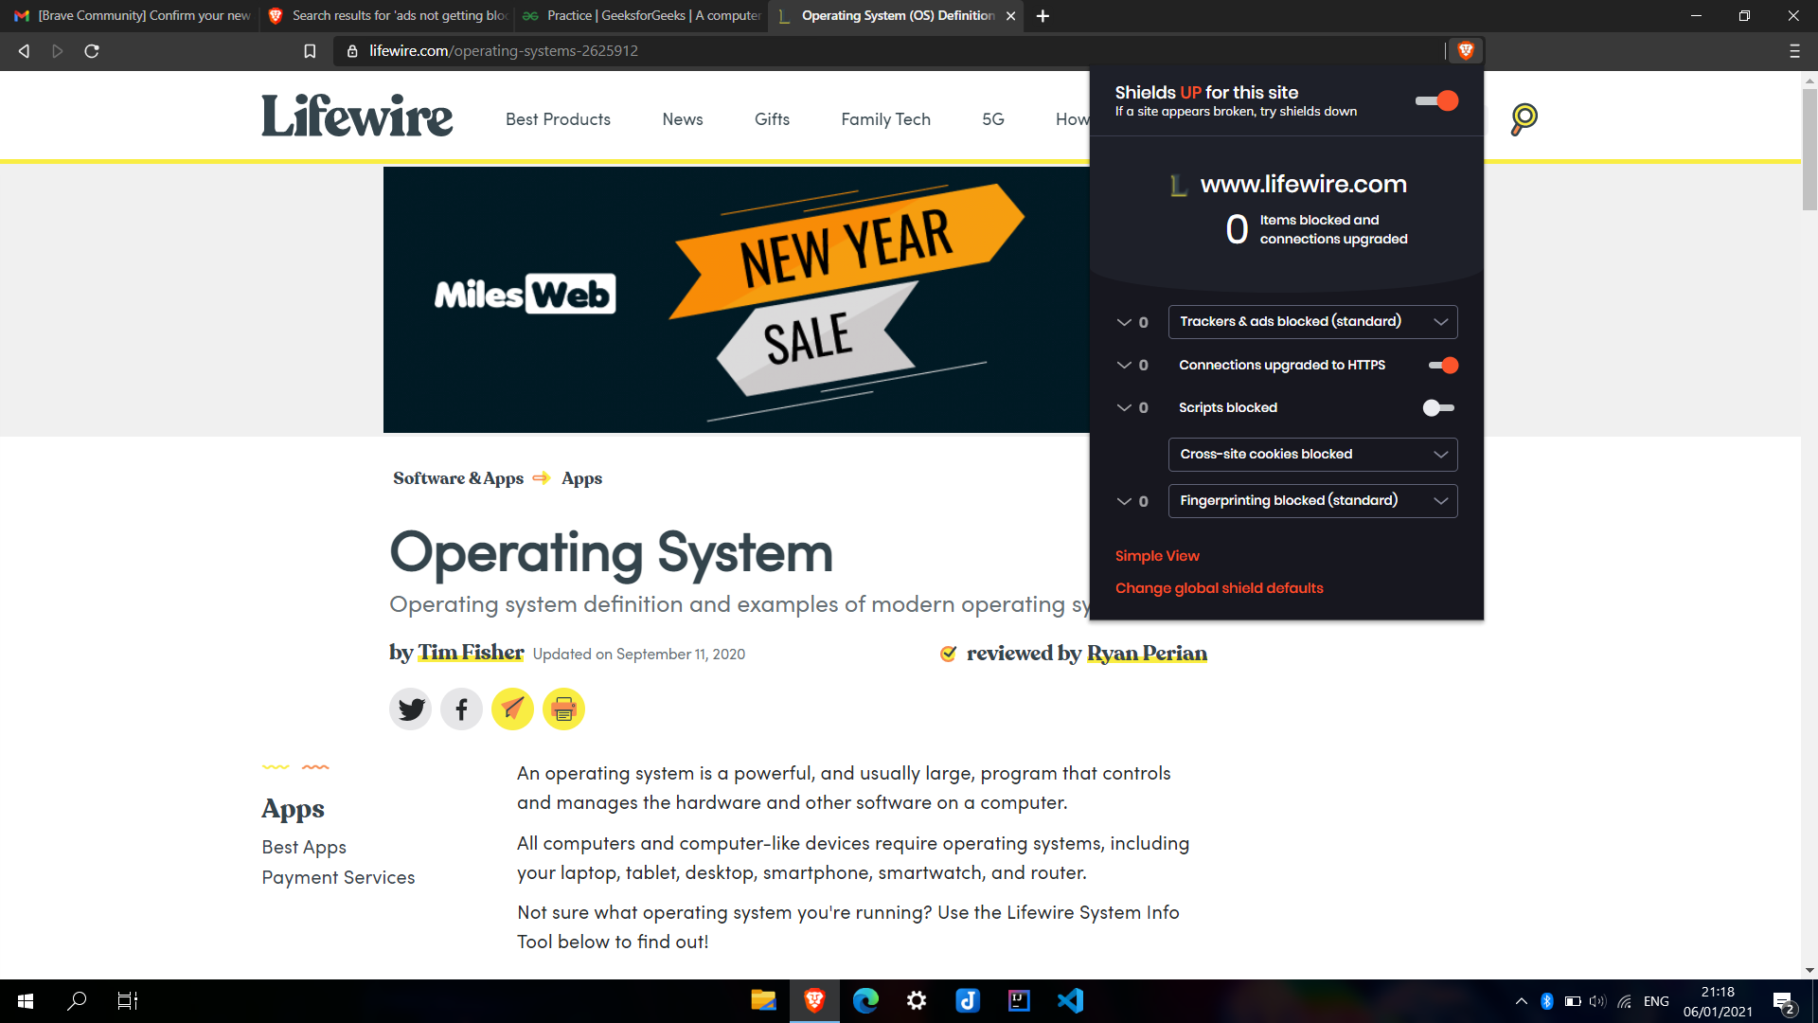Disable Connections upgraded to HTTPS toggle
The height and width of the screenshot is (1023, 1818).
tap(1443, 365)
